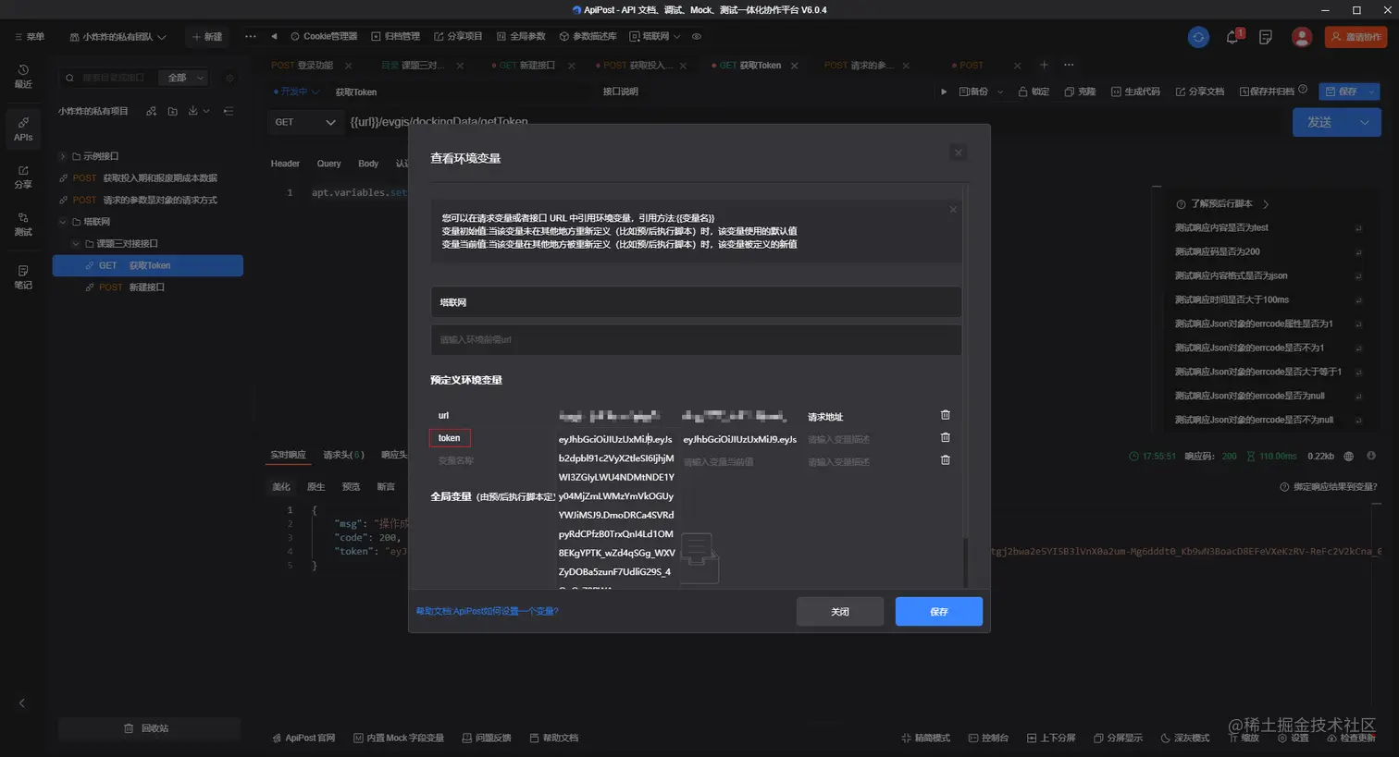The width and height of the screenshot is (1399, 757).
Task: Click the 关闭 button in the dialog
Action: [840, 612]
